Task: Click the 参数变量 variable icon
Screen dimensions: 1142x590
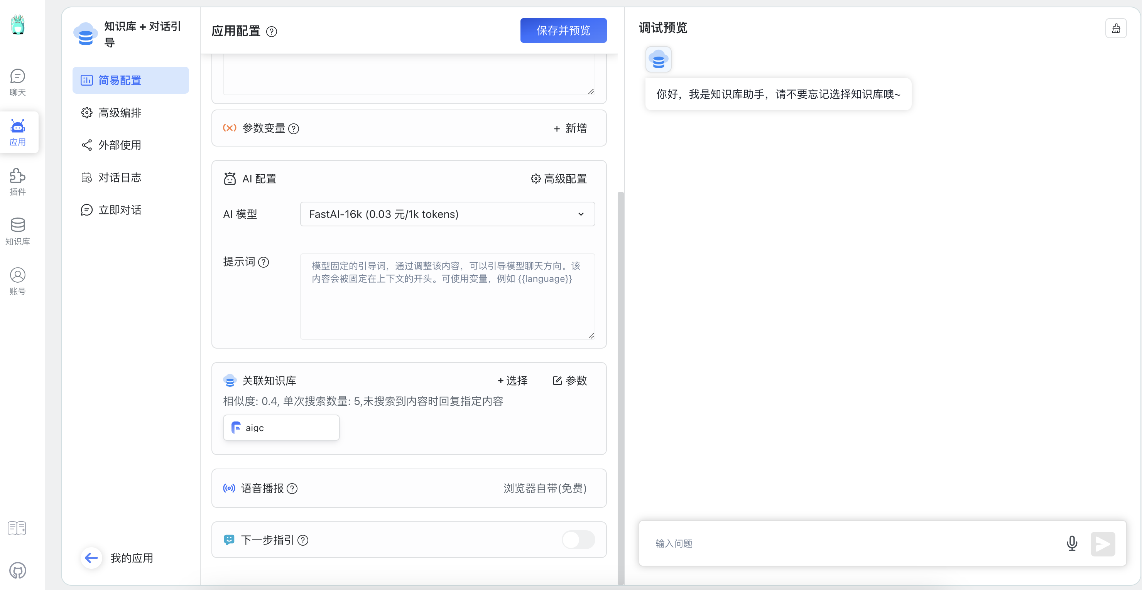Action: pos(229,128)
